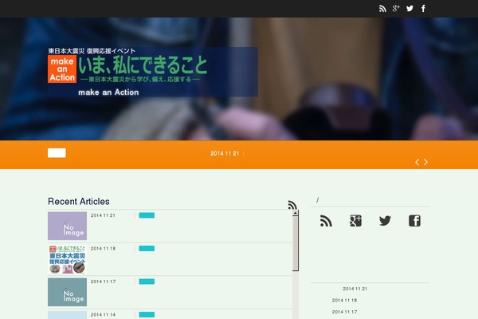Show the next news ticker item
This screenshot has width=478, height=319.
click(426, 162)
